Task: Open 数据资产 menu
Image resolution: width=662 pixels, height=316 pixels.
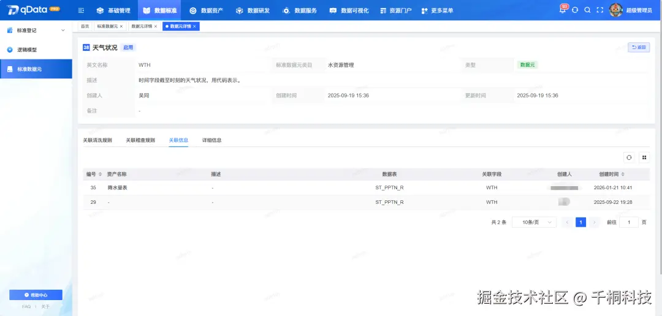Action: click(206, 10)
